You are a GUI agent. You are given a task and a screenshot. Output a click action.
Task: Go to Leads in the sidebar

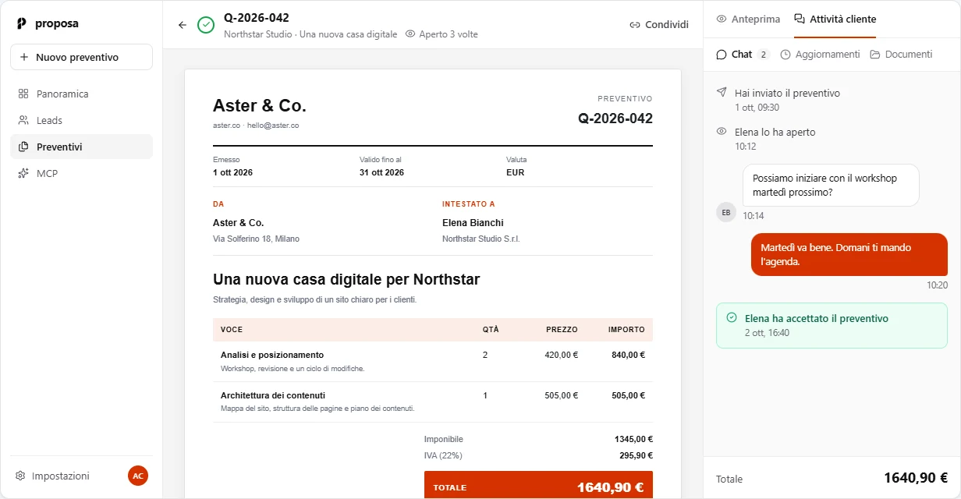tap(81, 120)
